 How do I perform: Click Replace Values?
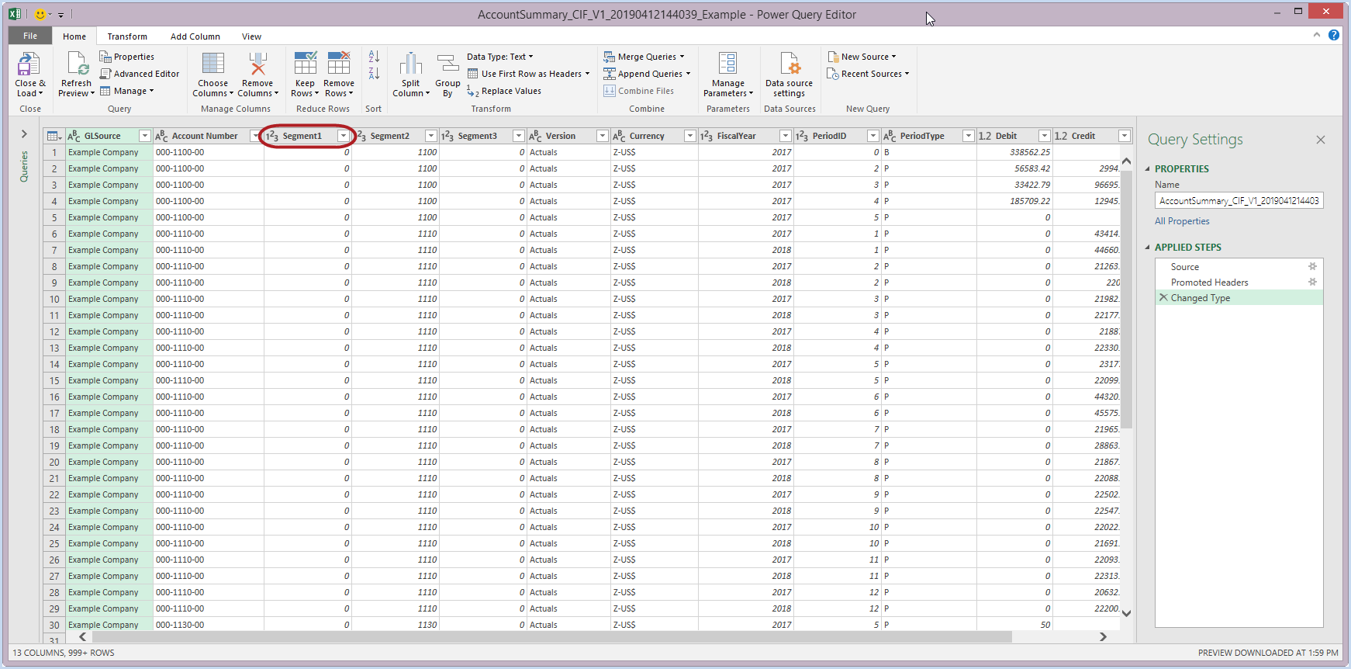(504, 91)
